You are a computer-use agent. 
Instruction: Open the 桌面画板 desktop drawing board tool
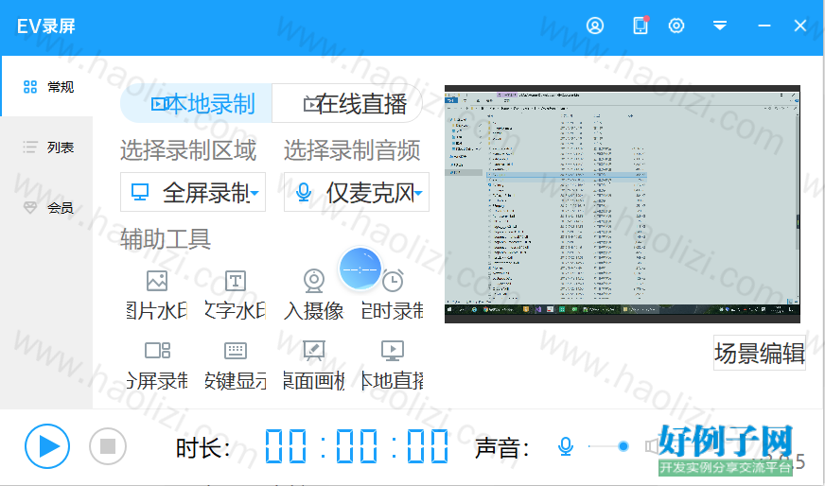pyautogui.click(x=313, y=365)
